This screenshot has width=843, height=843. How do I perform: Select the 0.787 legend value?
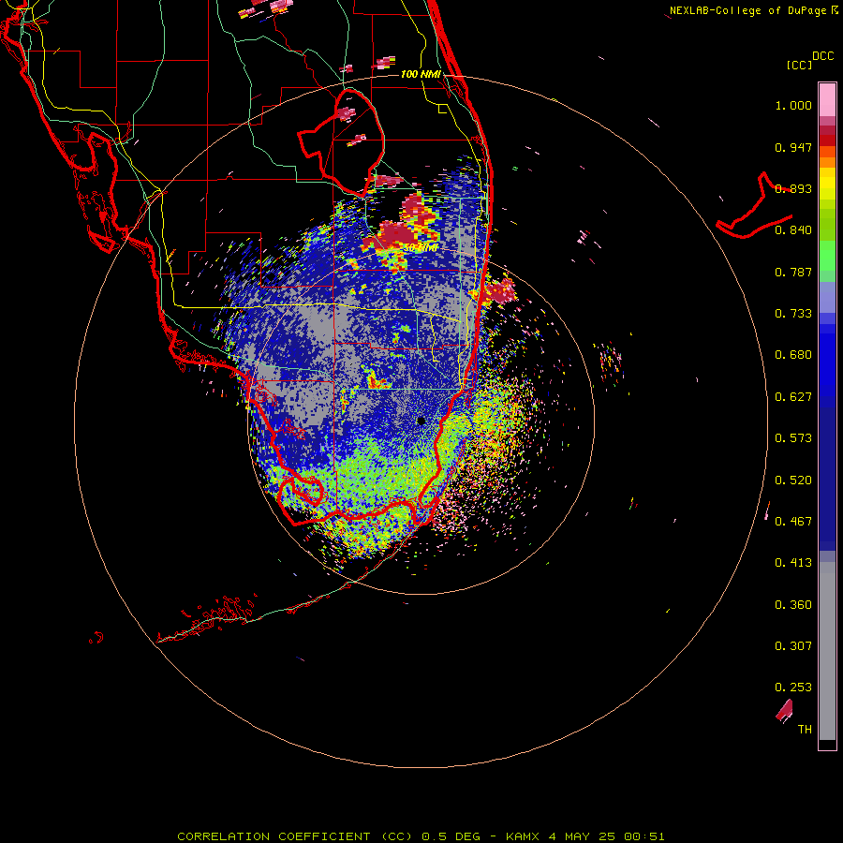coord(793,272)
